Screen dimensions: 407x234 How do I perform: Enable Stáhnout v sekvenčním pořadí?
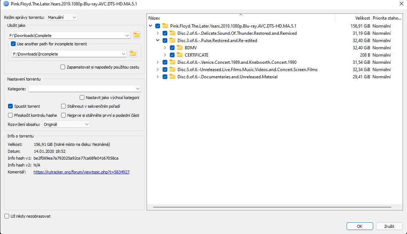(63, 106)
